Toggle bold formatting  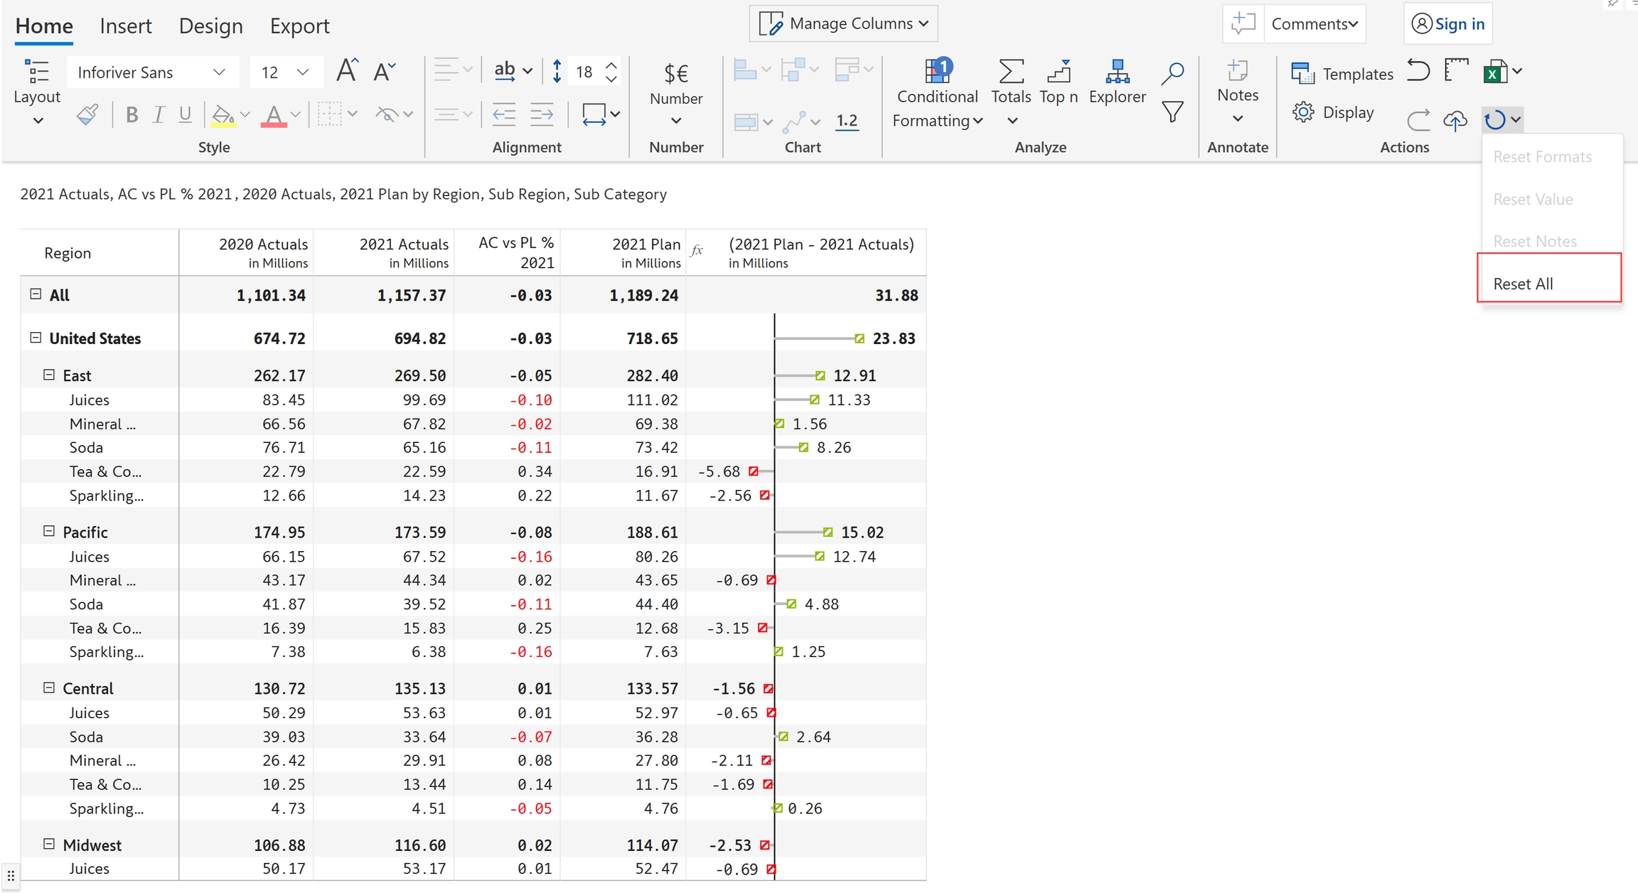[x=132, y=114]
